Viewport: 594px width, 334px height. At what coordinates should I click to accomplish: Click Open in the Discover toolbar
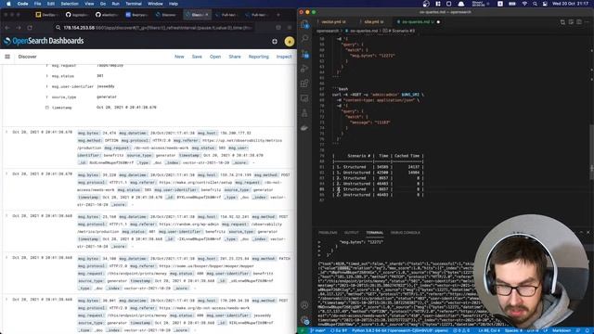[215, 57]
